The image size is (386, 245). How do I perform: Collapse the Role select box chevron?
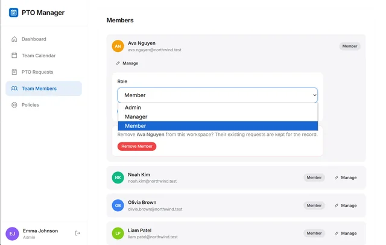[314, 95]
